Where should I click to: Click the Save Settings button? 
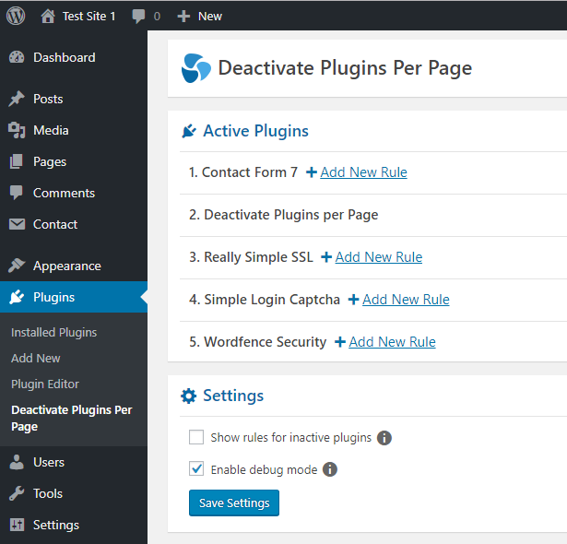(234, 503)
